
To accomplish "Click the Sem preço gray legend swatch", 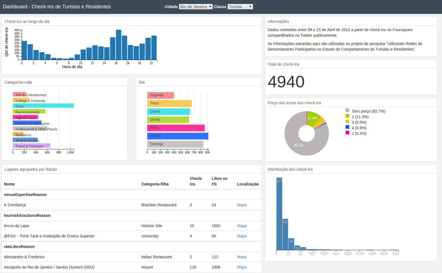I will (x=347, y=110).
